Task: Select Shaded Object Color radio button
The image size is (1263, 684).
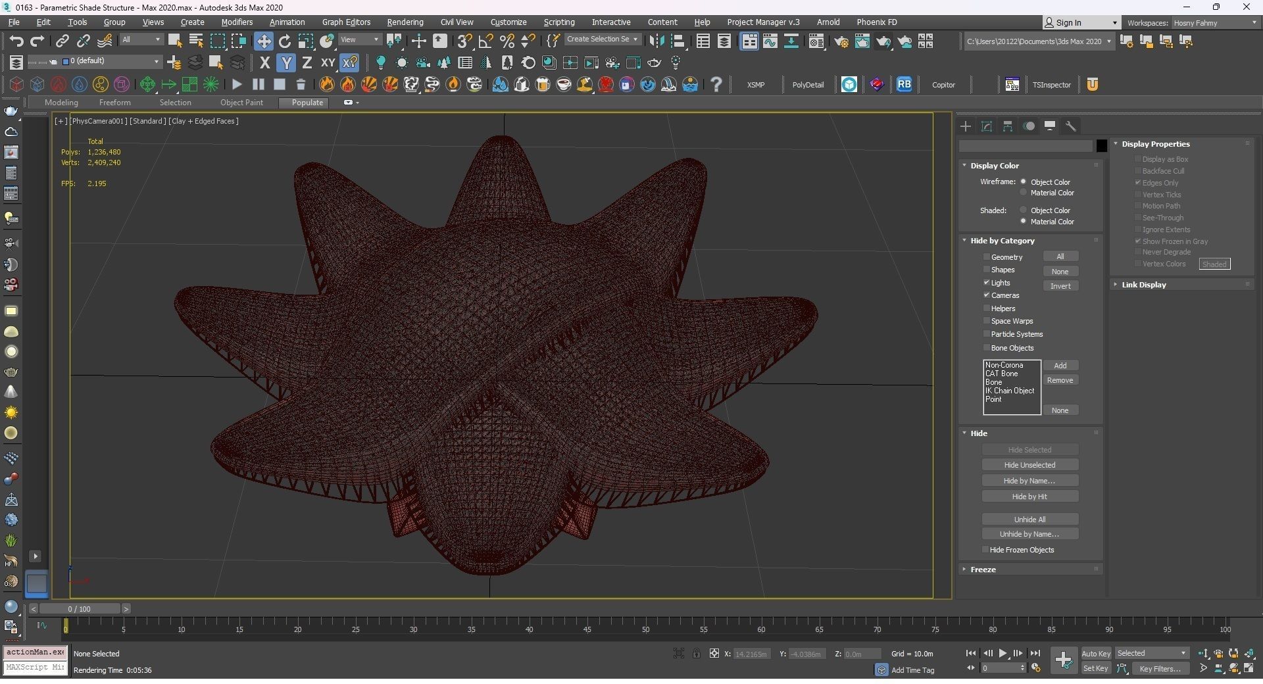Action: click(x=1024, y=210)
